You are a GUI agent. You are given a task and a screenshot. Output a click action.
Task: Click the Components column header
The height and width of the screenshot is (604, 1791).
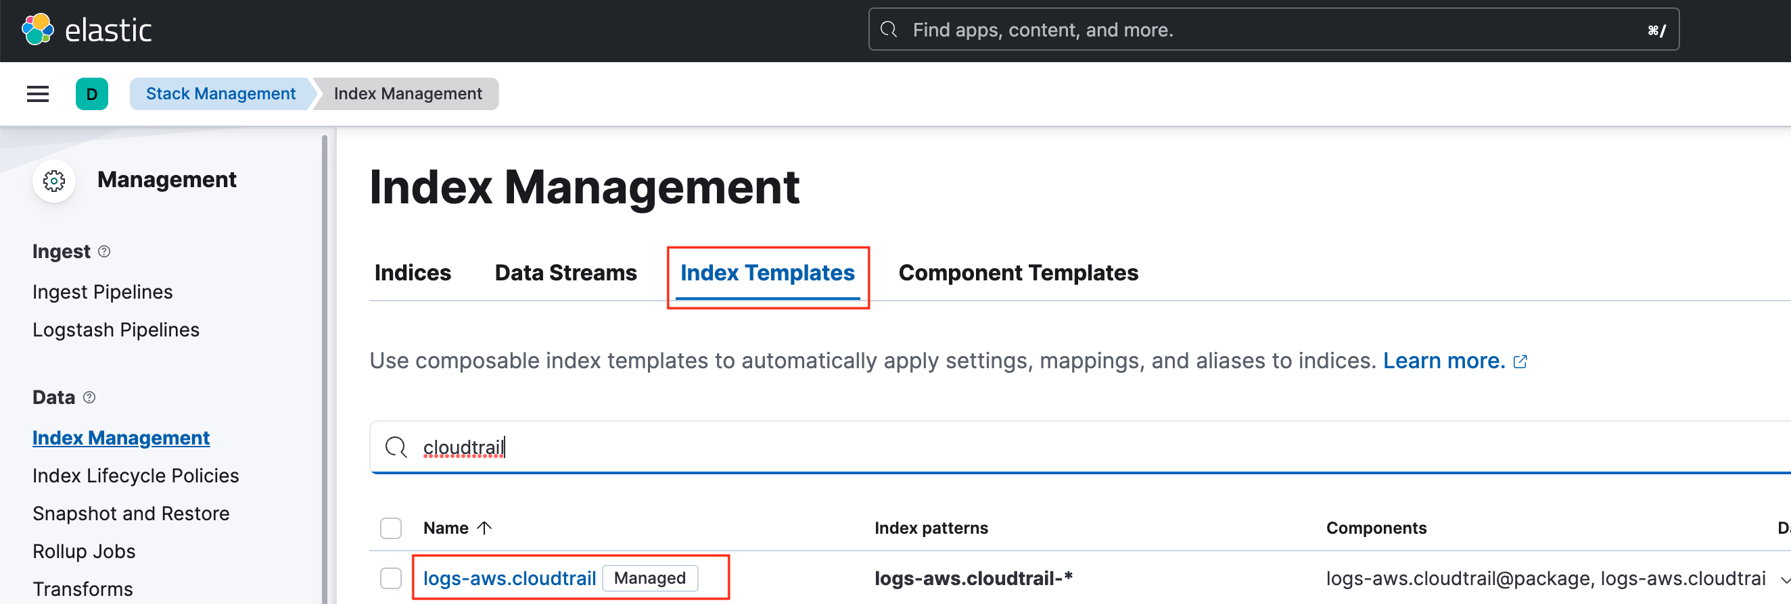click(x=1376, y=528)
